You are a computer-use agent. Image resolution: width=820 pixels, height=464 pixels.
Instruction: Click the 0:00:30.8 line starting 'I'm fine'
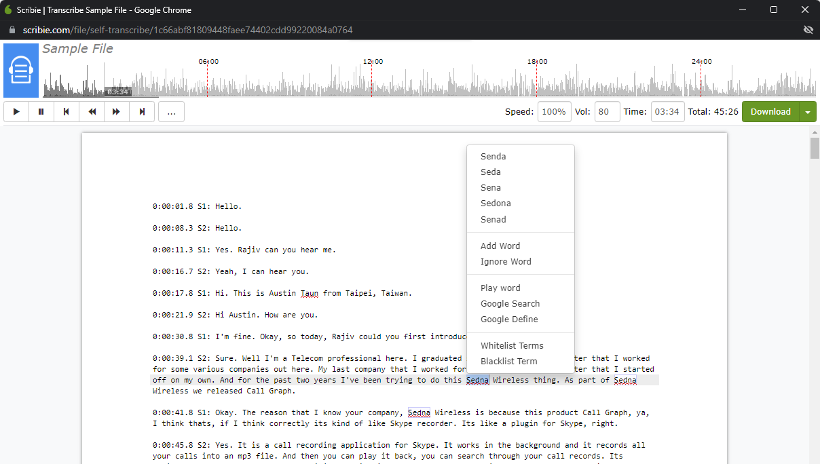309,337
